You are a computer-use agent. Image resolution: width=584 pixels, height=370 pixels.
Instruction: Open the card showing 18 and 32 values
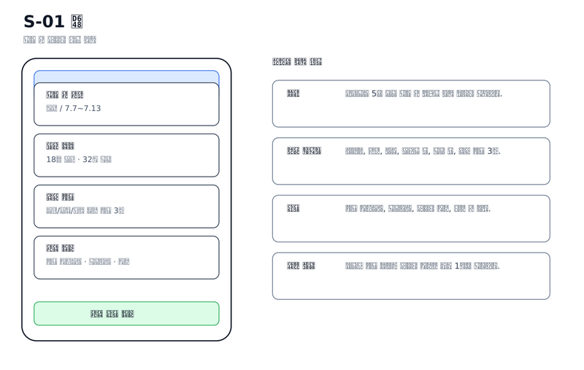(x=126, y=155)
